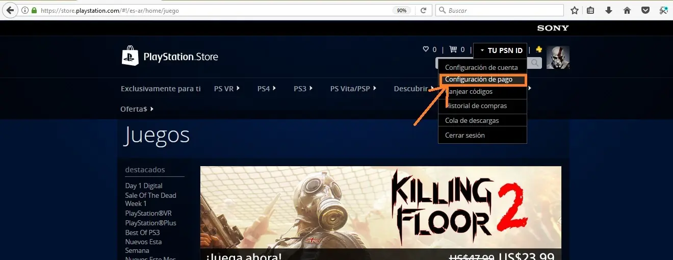This screenshot has height=260, width=673.
Task: Open the site information icon in address bar
Action: point(25,10)
